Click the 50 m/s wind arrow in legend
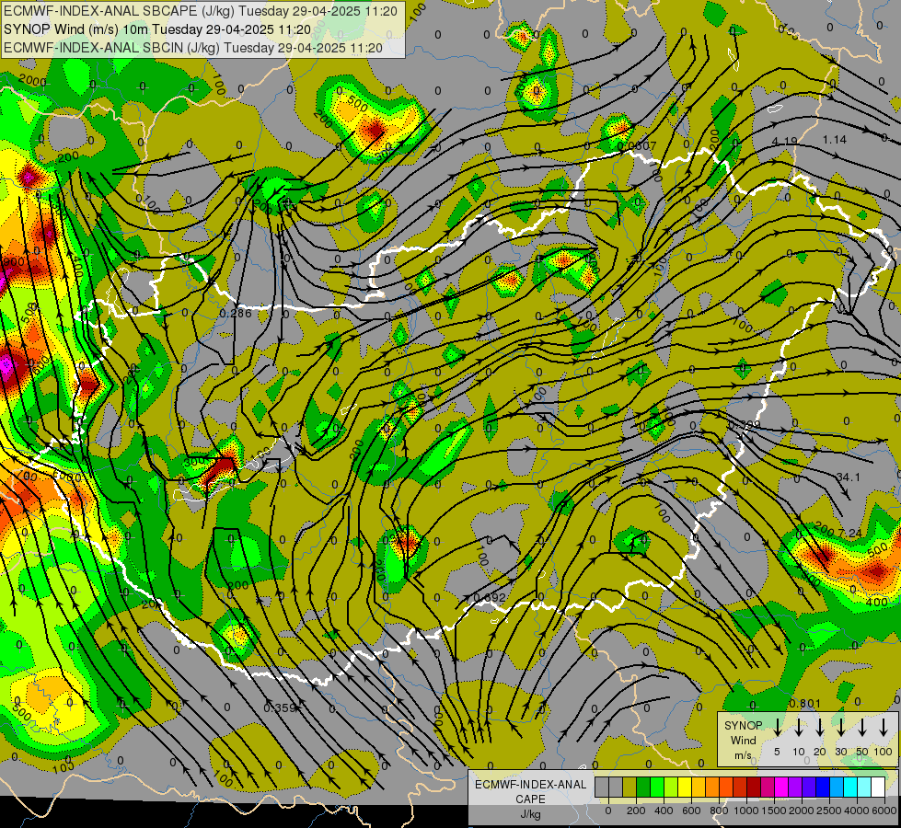Viewport: 901px width, 828px height. (862, 727)
